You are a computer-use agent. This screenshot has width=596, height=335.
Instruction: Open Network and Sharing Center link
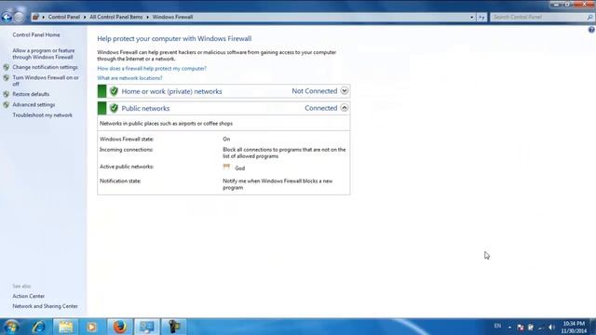pyautogui.click(x=46, y=306)
